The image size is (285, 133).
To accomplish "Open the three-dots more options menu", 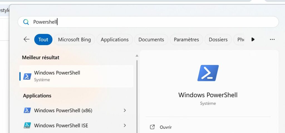I will pos(272,39).
